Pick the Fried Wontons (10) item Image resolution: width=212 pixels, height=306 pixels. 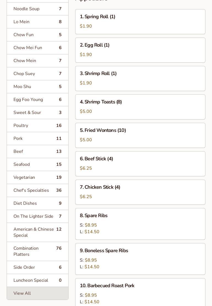coord(140,135)
